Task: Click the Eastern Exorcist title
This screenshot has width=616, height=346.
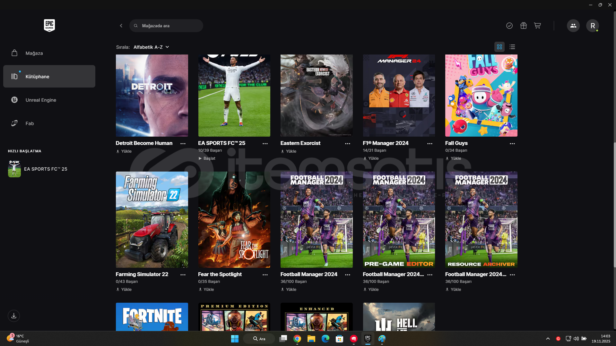Action: coord(300,143)
